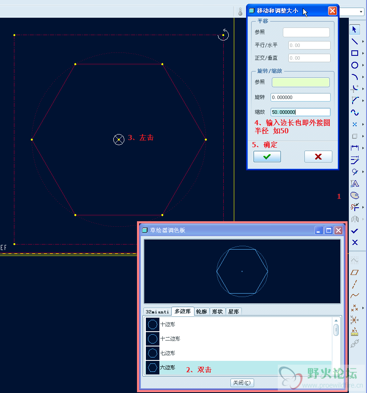367x393 pixels.
Task: Select the Use Edge tool
Action: [x=354, y=136]
